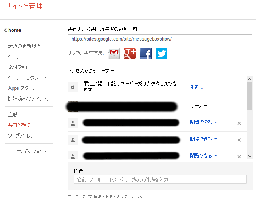The height and width of the screenshot is (203, 256).
Task: Click person icon of first 閲覧できる user
Action: tap(73, 123)
